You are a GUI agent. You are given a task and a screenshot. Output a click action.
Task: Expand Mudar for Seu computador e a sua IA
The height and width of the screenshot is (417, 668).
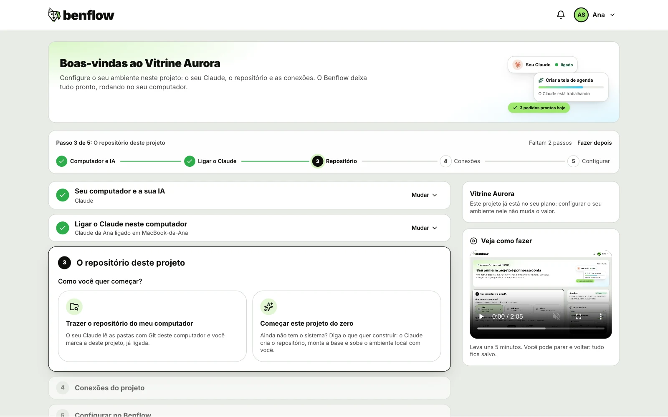[x=424, y=195]
